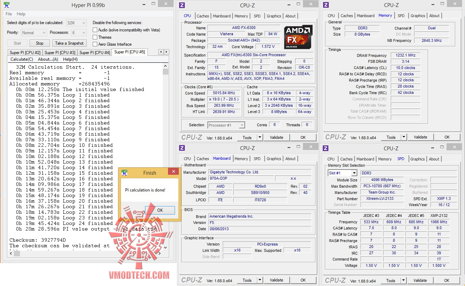465x286 pixels.
Task: Open the Graphics tab in the Memory CPU-Z window
Action: point(418,16)
